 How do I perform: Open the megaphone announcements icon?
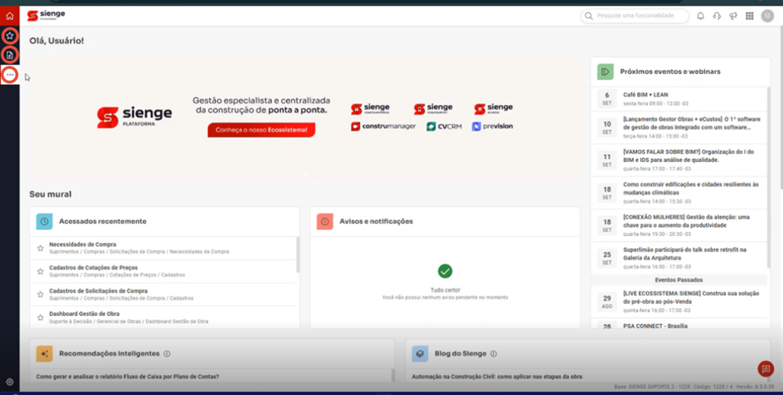click(x=733, y=16)
